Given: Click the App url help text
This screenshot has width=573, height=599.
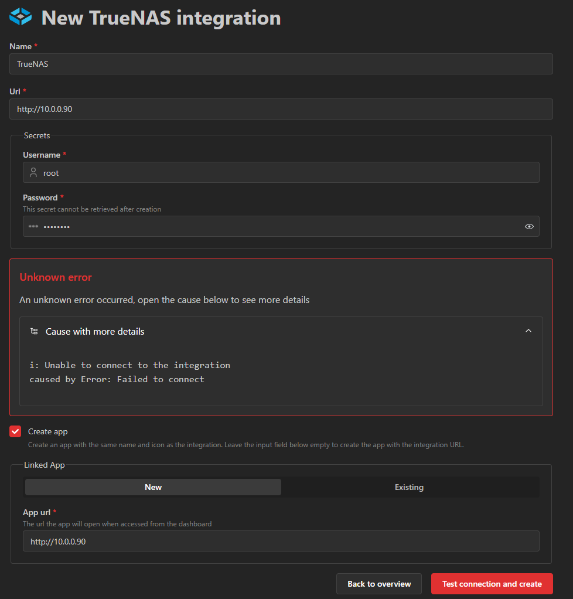Looking at the screenshot, I should pyautogui.click(x=117, y=524).
